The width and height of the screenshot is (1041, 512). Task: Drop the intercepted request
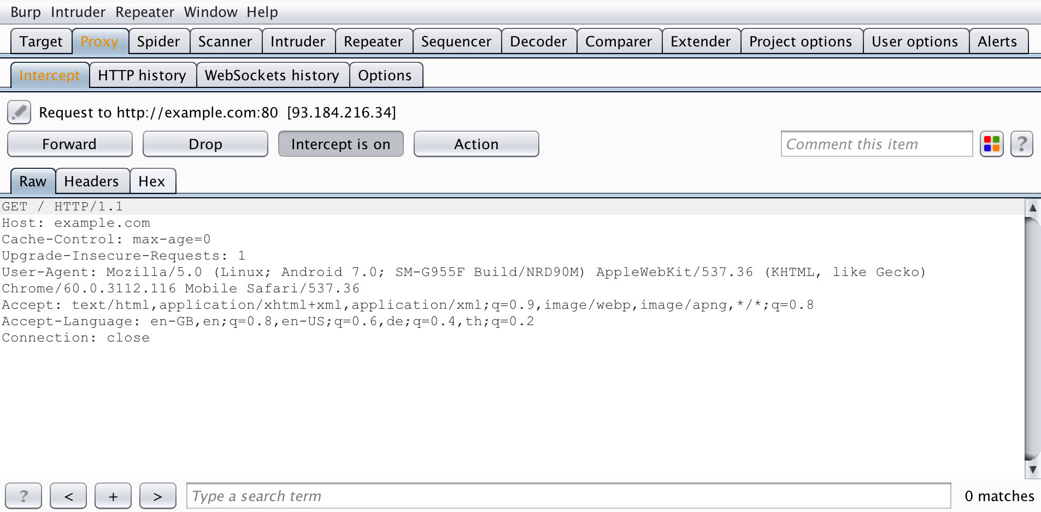(x=205, y=144)
